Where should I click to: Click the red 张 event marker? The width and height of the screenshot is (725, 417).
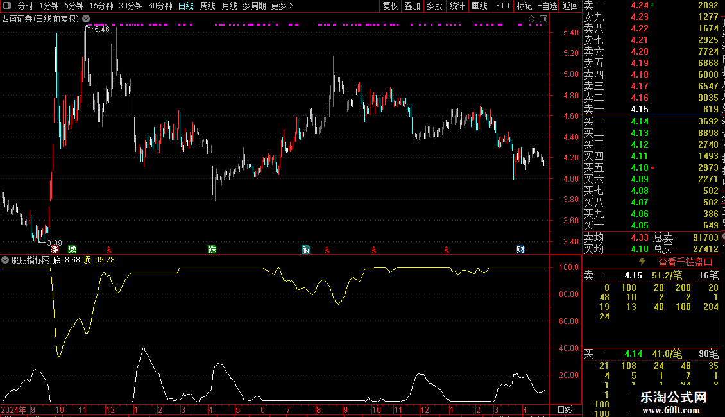55,250
